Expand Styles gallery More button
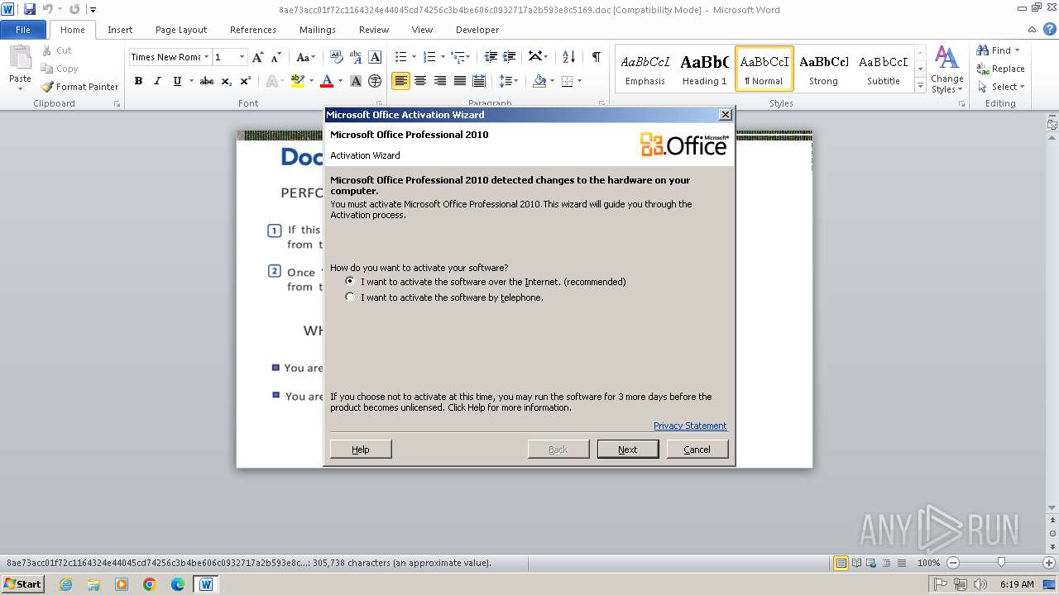This screenshot has height=595, width=1059. click(x=920, y=85)
